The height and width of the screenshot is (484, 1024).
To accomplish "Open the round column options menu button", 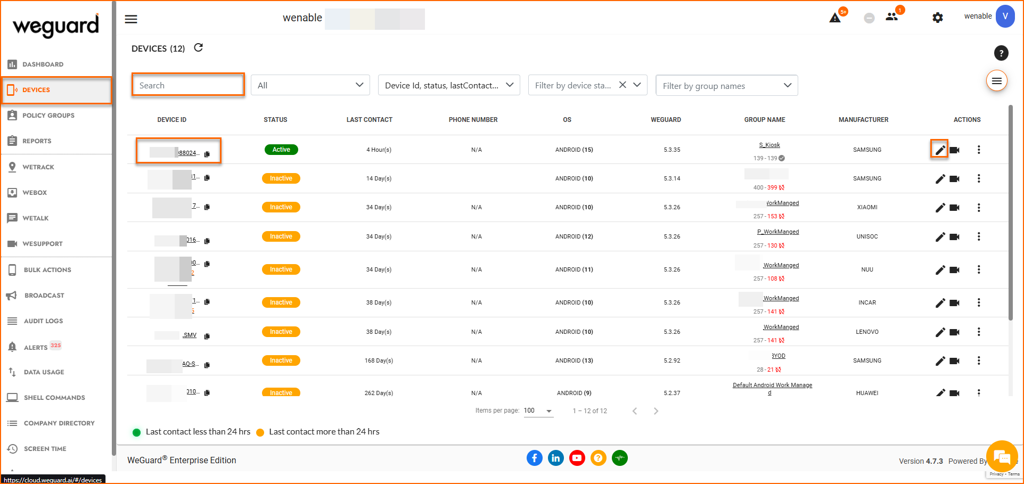I will point(997,81).
